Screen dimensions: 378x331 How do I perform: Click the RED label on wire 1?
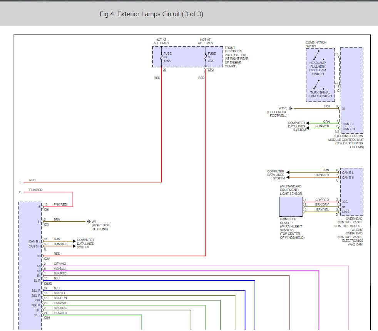32,180
